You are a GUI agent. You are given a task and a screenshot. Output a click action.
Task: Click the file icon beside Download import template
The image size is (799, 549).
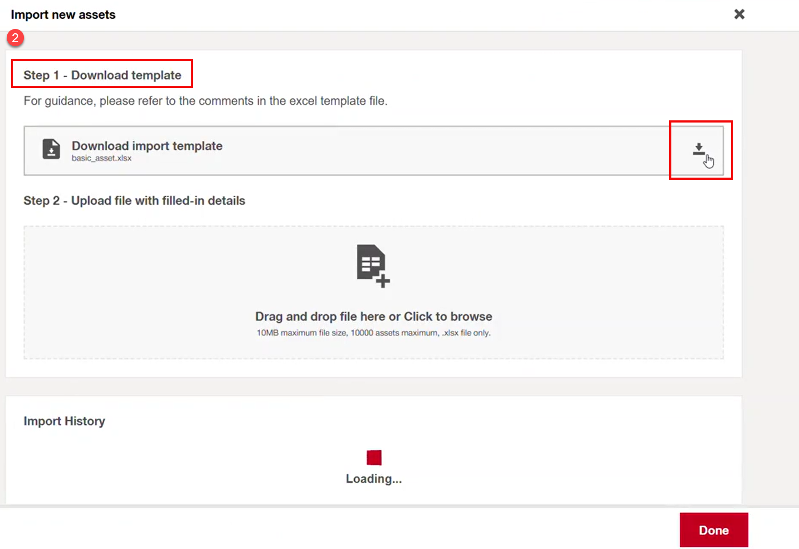click(51, 149)
